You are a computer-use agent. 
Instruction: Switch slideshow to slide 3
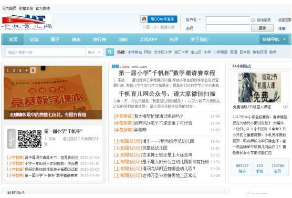coord(20,70)
